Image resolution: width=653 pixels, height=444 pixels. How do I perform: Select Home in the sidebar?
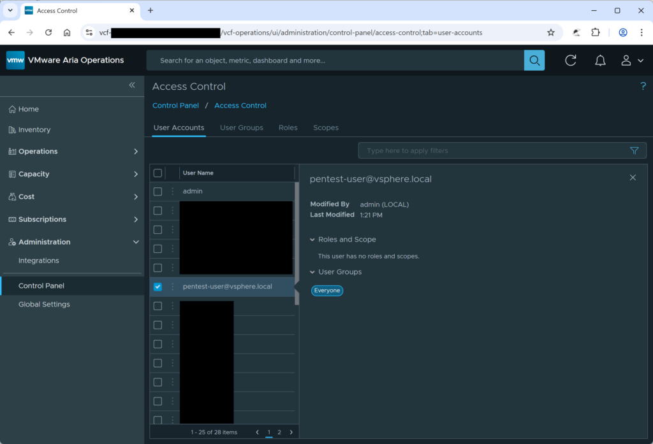(29, 109)
